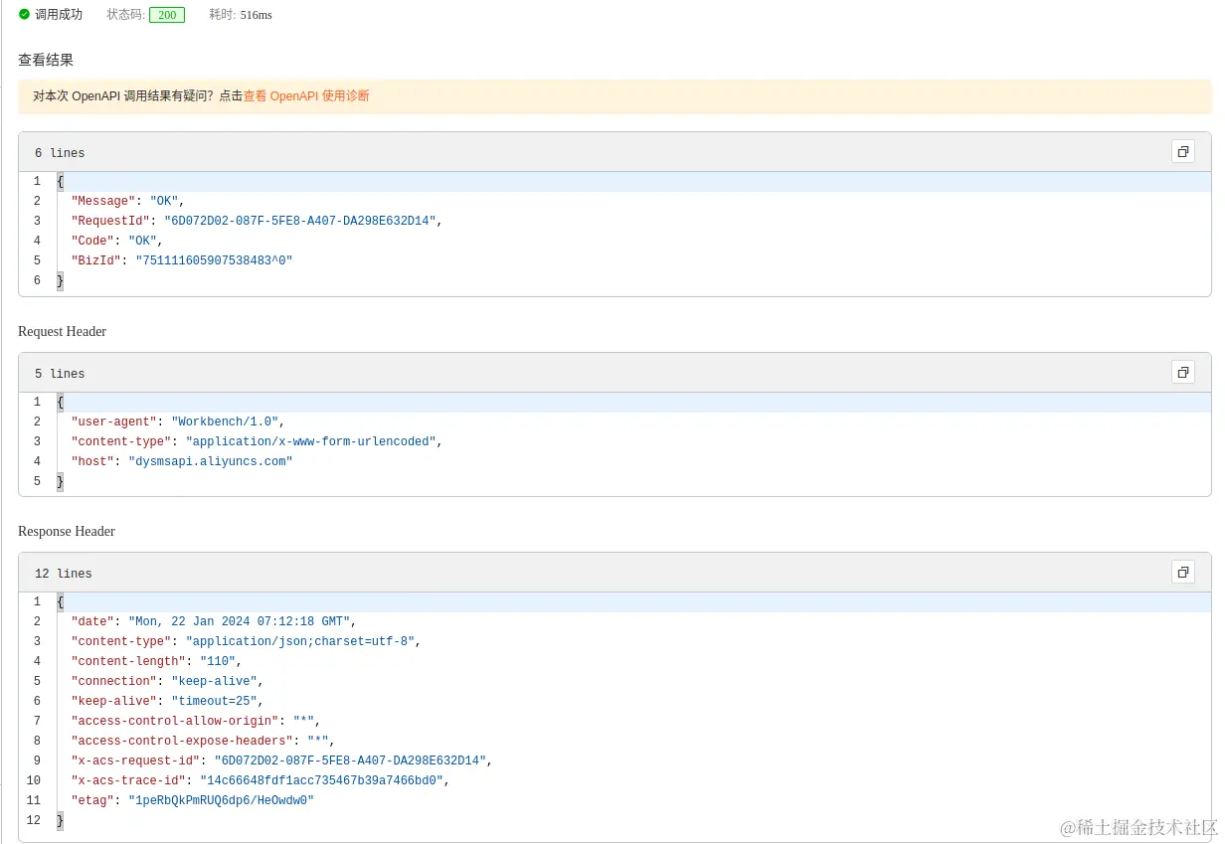Select the content-length 110 line

(156, 661)
